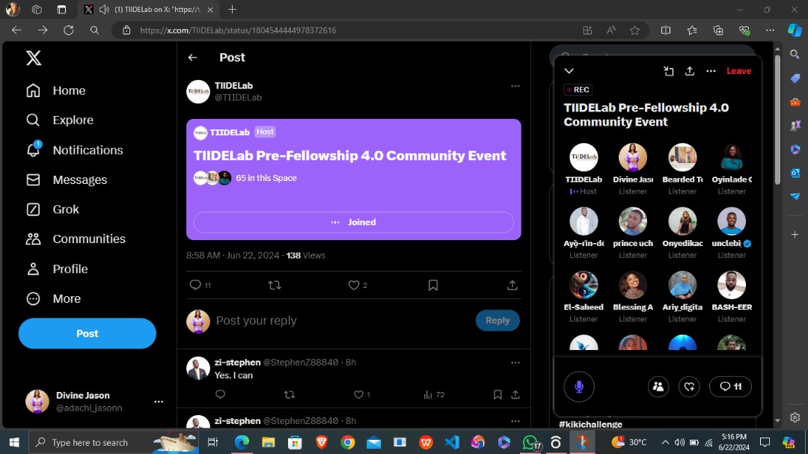The height and width of the screenshot is (454, 808).
Task: Go to Home in the sidebar
Action: pos(68,90)
